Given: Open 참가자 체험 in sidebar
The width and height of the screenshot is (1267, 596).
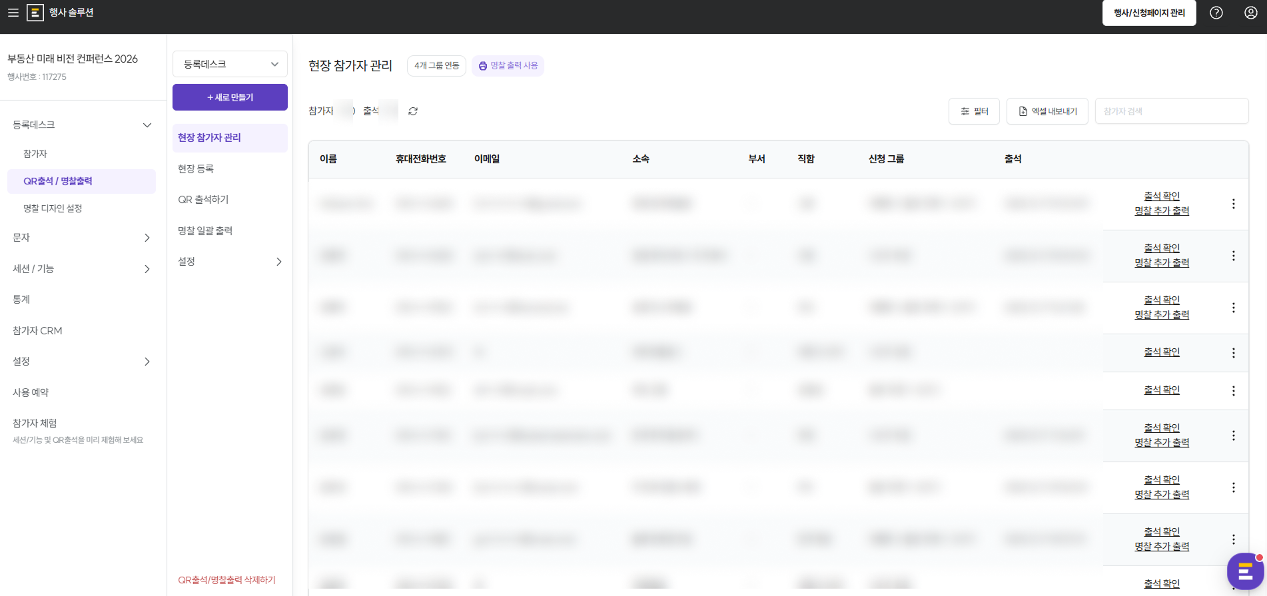Looking at the screenshot, I should pyautogui.click(x=35, y=424).
